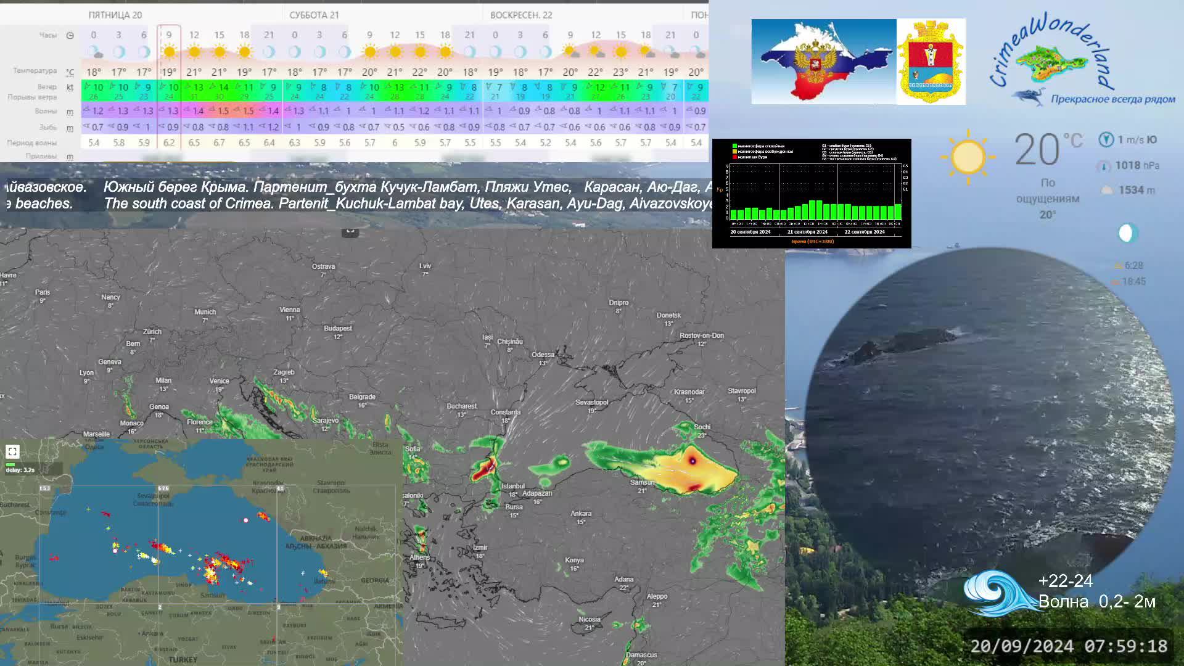Click the red and yellow coat of arms
The image size is (1184, 666).
click(931, 62)
